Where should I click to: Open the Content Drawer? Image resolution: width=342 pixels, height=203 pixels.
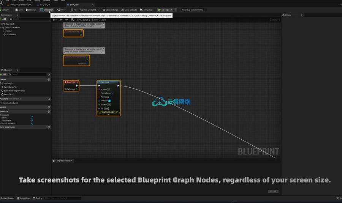(x=8, y=198)
